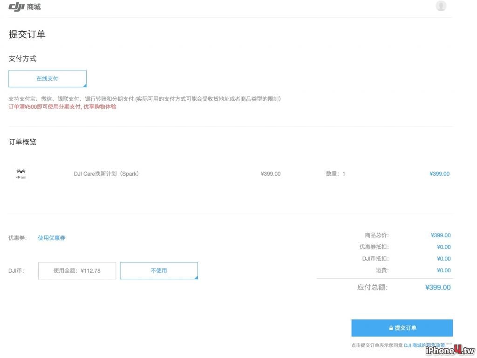The width and height of the screenshot is (477, 358).
Task: Click the unit price ¥399.00 in item row
Action: (271, 174)
